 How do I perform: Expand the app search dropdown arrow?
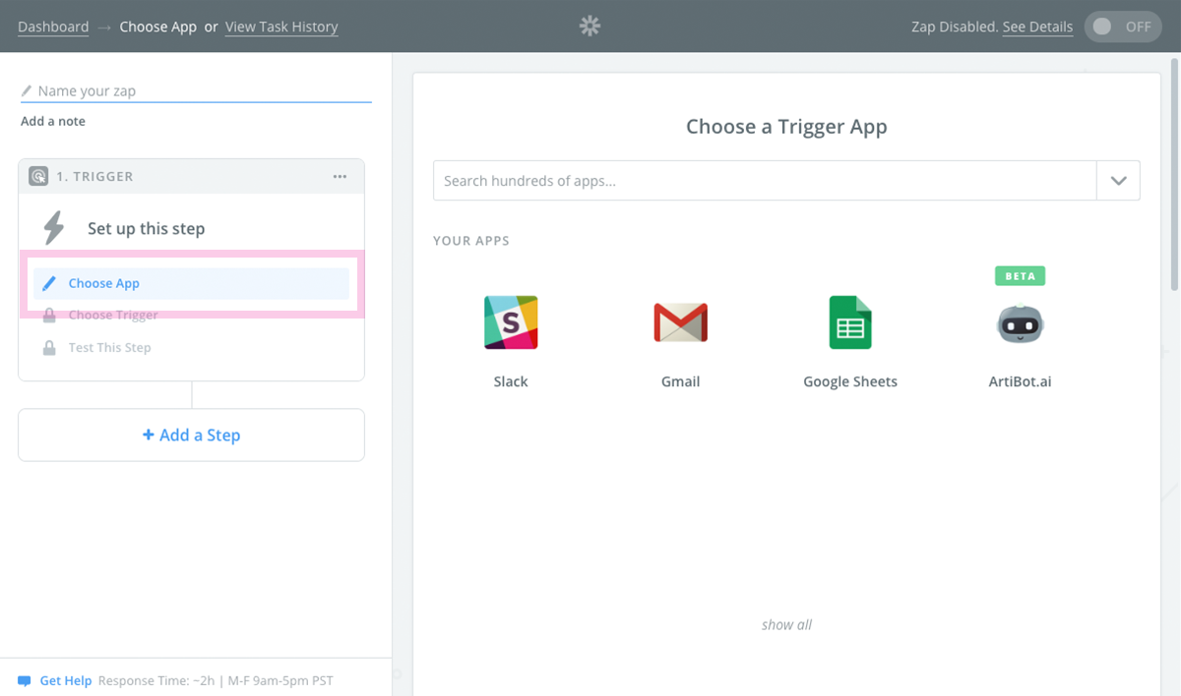pos(1118,181)
